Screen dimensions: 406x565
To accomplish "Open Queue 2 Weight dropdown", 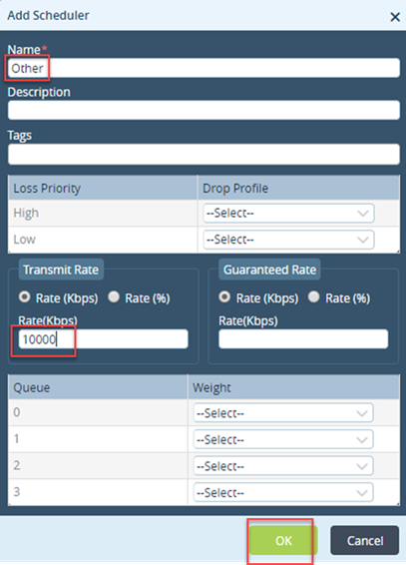I will [x=283, y=466].
